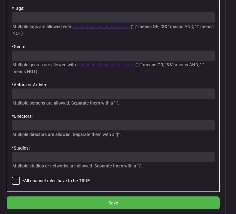This screenshot has height=214, width=236.
Task: Open conditional logical operators link under Tags
Action: point(100,27)
